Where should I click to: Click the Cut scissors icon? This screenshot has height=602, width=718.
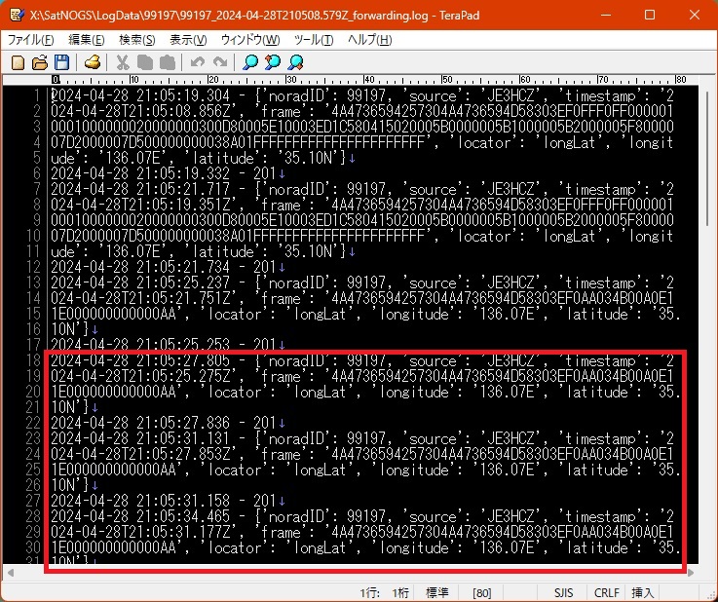tap(123, 62)
